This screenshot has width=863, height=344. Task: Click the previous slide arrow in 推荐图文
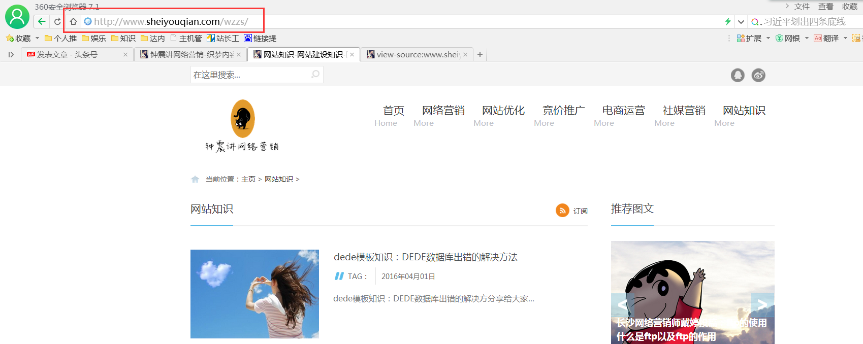tap(623, 305)
